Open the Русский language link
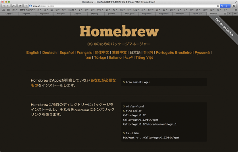238x152 pixels. point(202,52)
